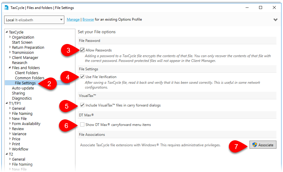Expand the Review tree node

coord(10,129)
